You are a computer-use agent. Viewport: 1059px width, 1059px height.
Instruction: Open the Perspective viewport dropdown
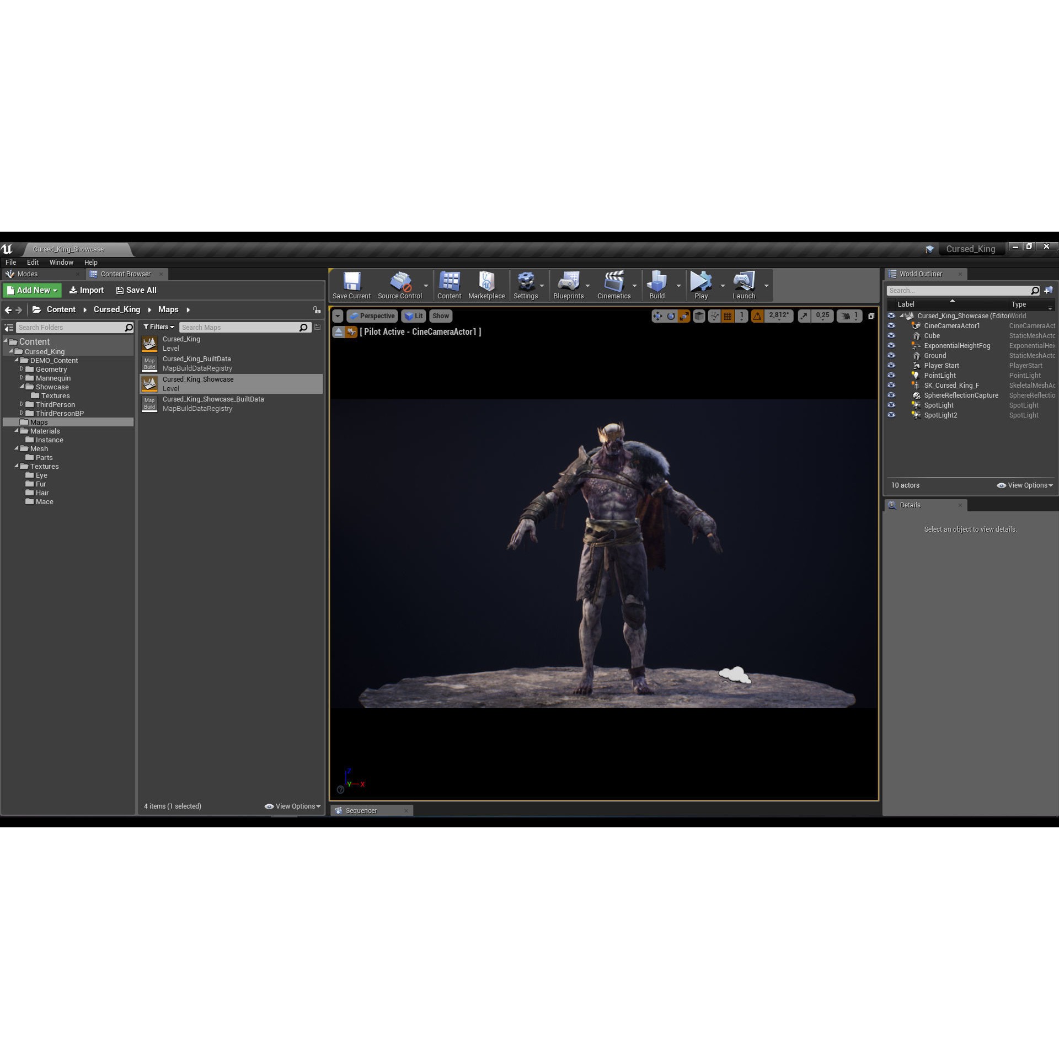372,315
